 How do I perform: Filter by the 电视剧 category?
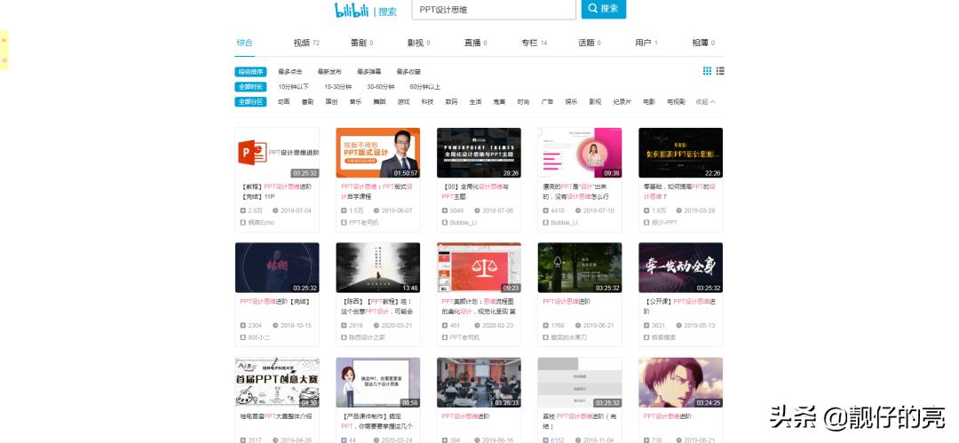click(x=676, y=101)
